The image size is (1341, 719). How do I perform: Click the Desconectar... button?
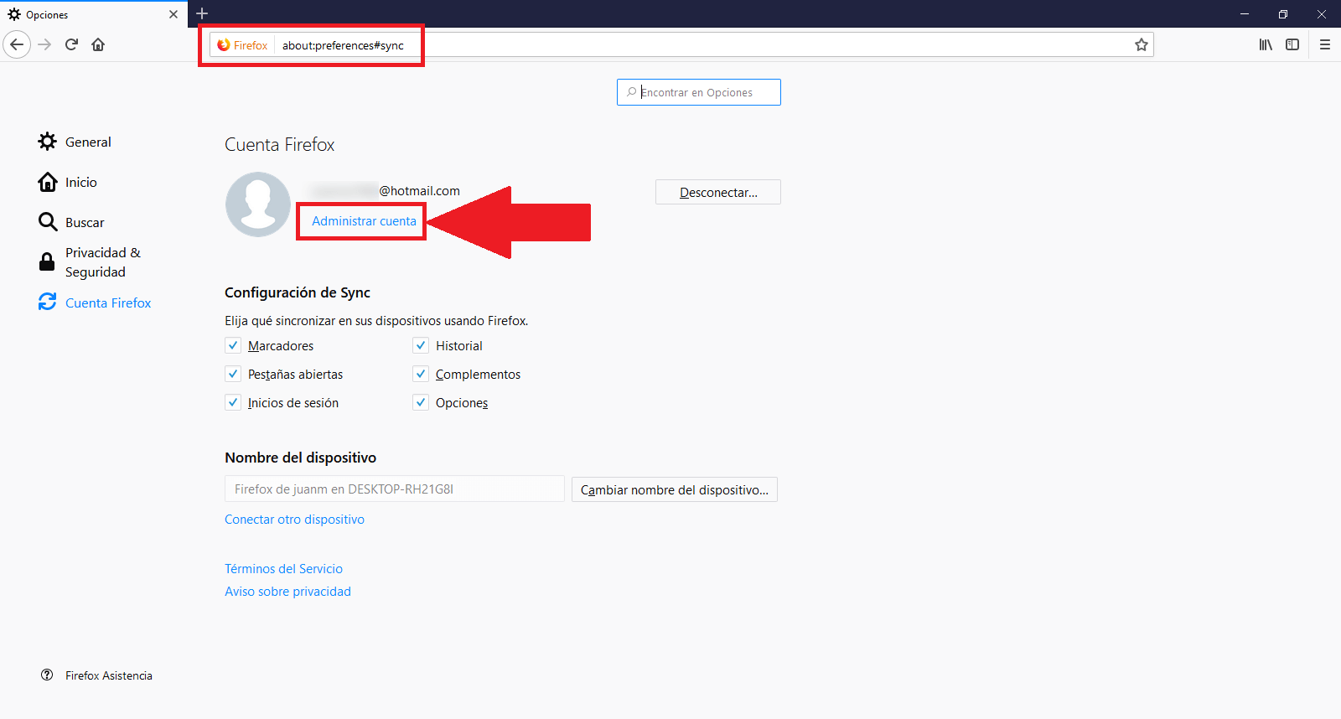[x=718, y=192]
